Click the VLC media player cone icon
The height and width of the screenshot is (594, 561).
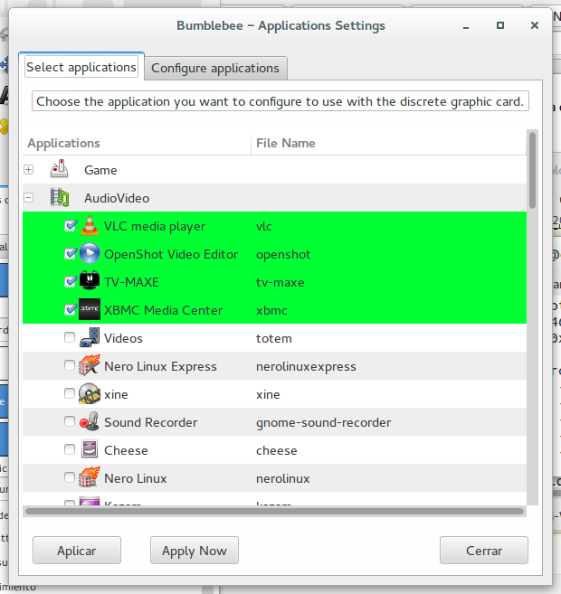click(89, 226)
